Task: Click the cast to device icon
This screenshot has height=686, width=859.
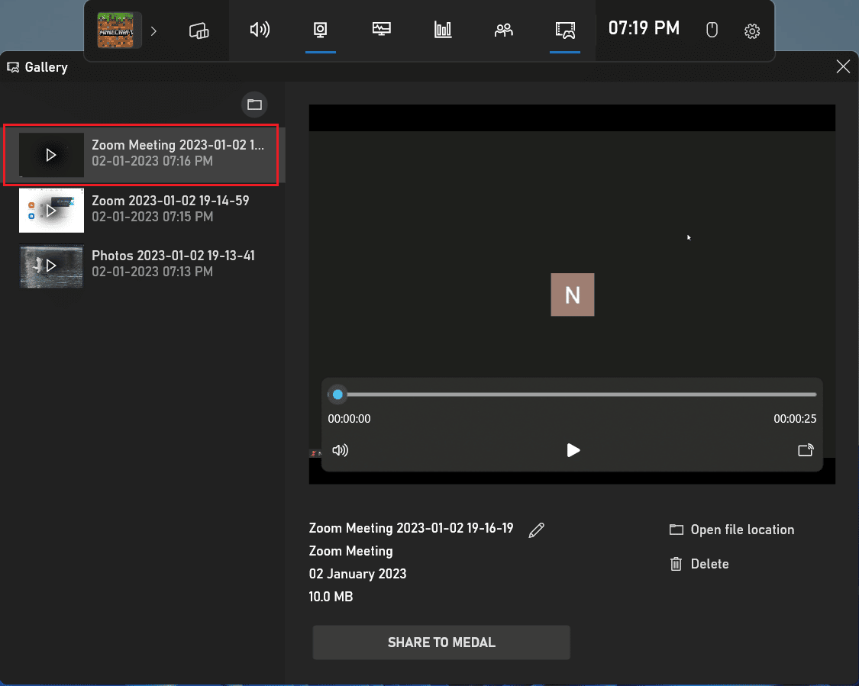Action: 806,450
